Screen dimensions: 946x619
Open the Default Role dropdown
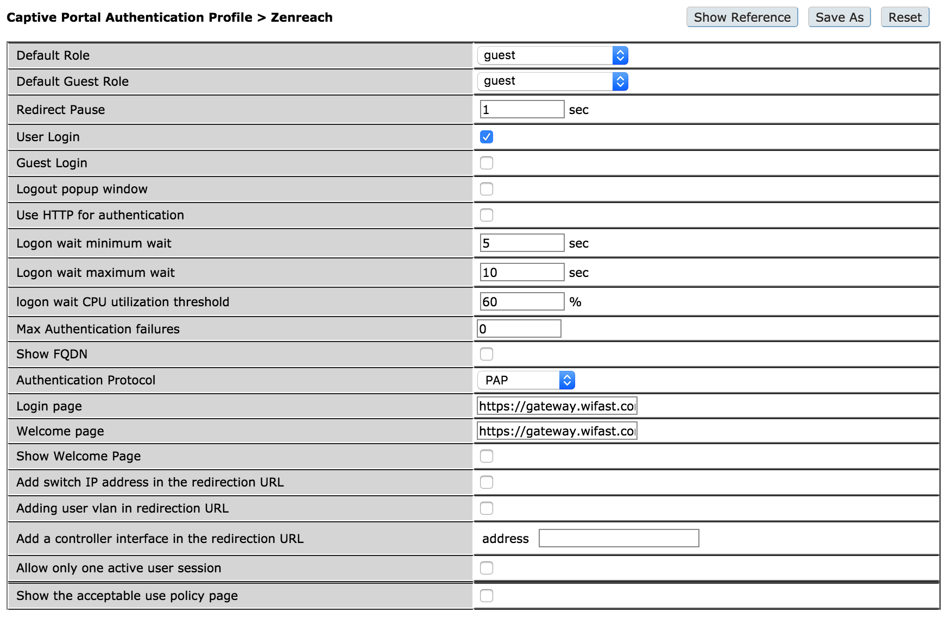pos(552,55)
